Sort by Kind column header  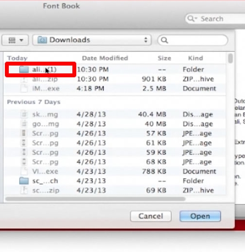(x=196, y=58)
